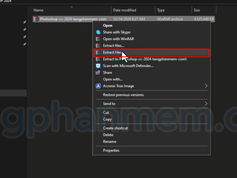Select Restore previous versions
The width and height of the screenshot is (237, 178).
pyautogui.click(x=123, y=95)
